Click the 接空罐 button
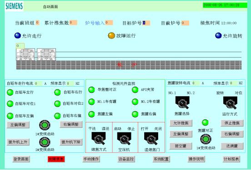The height and width of the screenshot is (170, 251). [x=181, y=146]
